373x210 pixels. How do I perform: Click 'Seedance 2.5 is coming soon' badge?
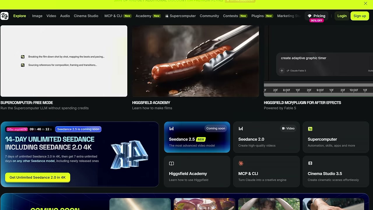coord(78,129)
